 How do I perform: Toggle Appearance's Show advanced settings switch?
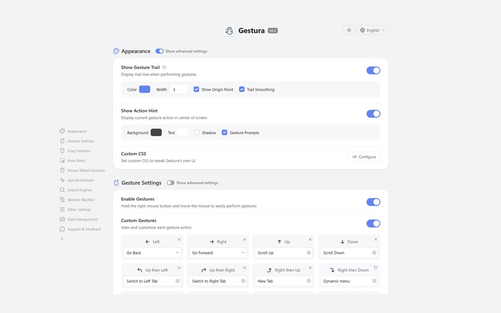click(x=159, y=51)
